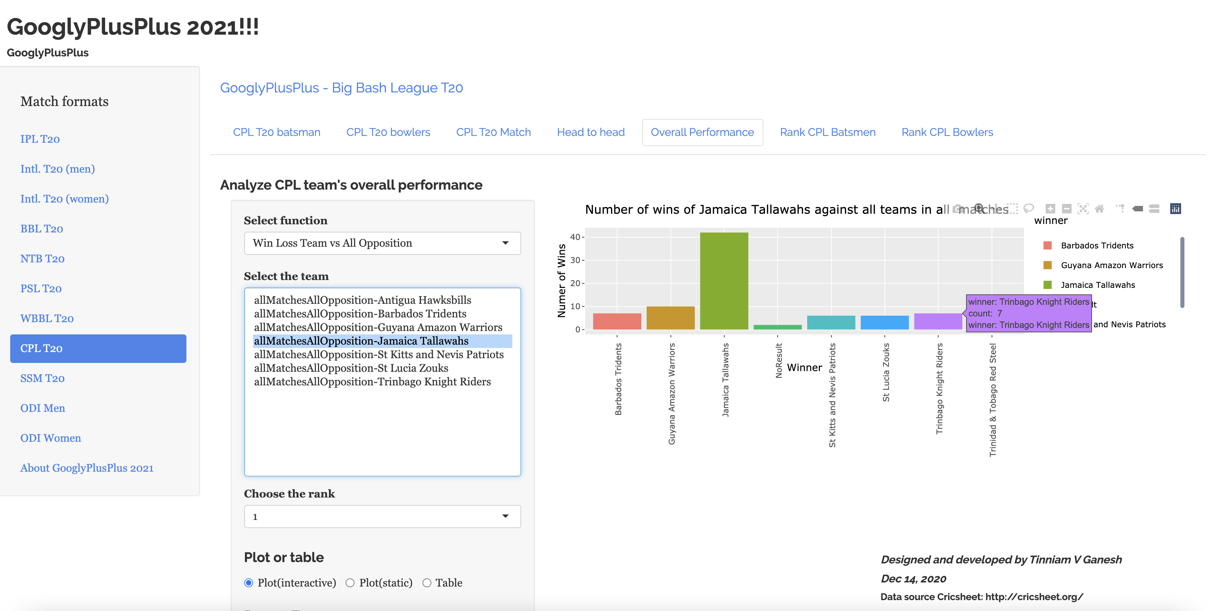The height and width of the screenshot is (611, 1209).
Task: Enable compare data on hover mode
Action: click(x=1154, y=209)
